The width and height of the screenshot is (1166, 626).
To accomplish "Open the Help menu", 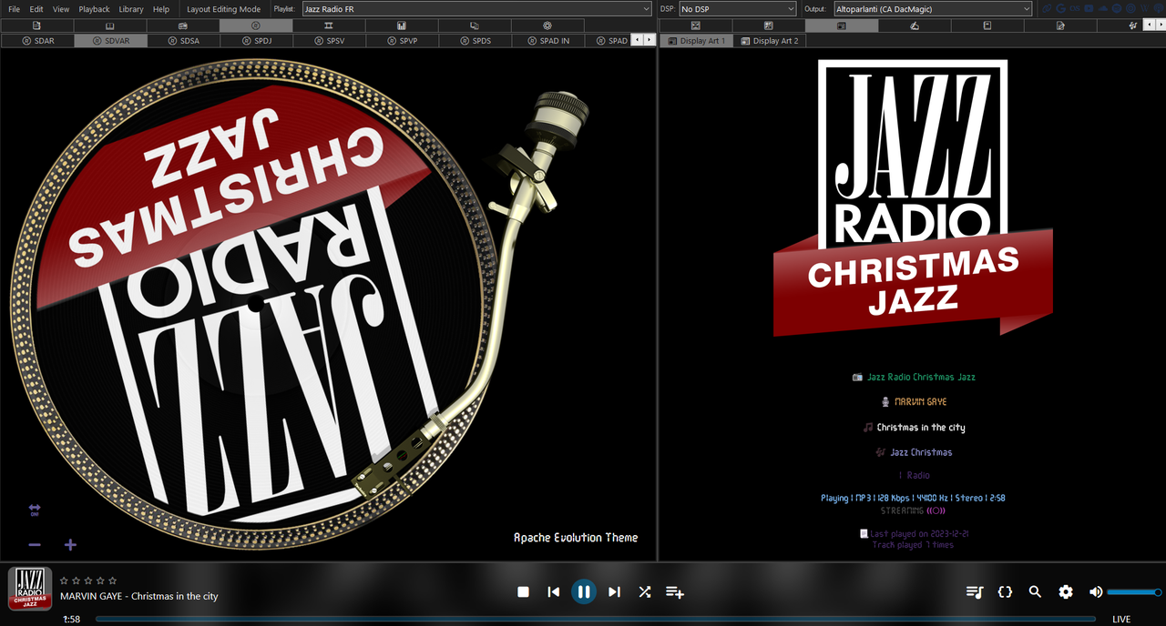I will click(x=161, y=9).
